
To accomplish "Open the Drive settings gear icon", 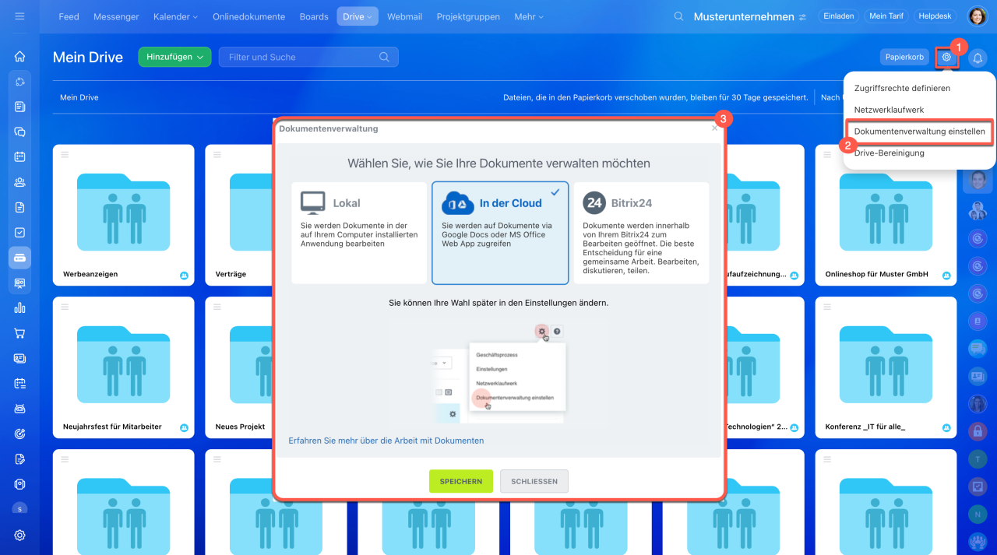I will click(946, 57).
